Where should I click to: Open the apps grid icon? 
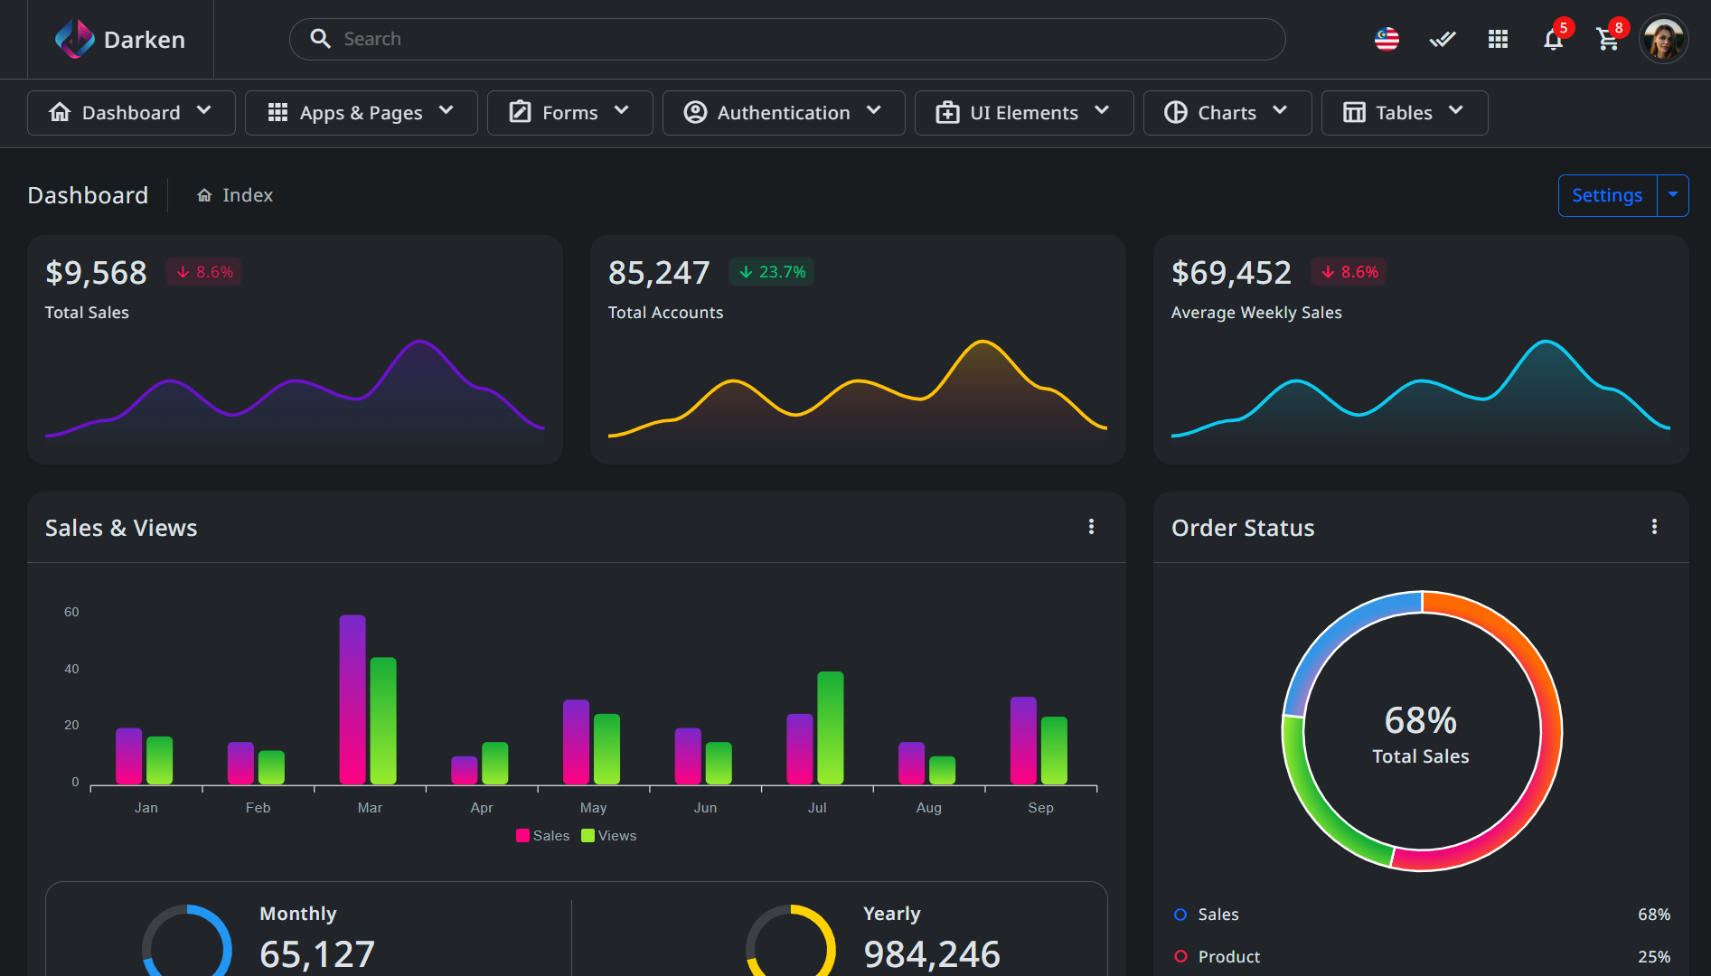(x=1498, y=39)
